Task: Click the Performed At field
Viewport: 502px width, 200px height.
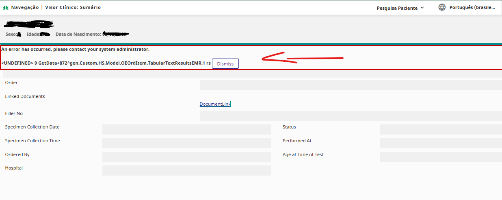Action: [441, 143]
